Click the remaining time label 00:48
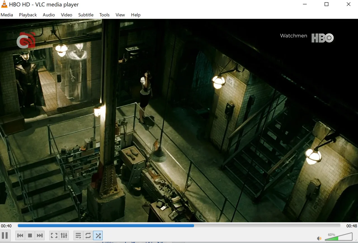 pyautogui.click(x=352, y=226)
